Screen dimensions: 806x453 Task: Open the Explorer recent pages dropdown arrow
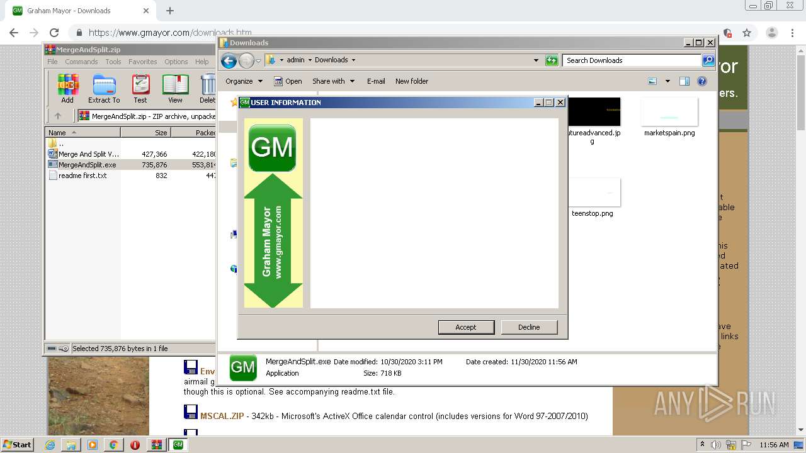tap(258, 61)
